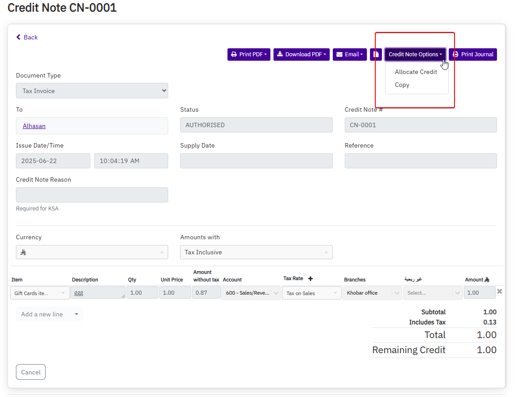Click the Reference input field

(x=420, y=161)
